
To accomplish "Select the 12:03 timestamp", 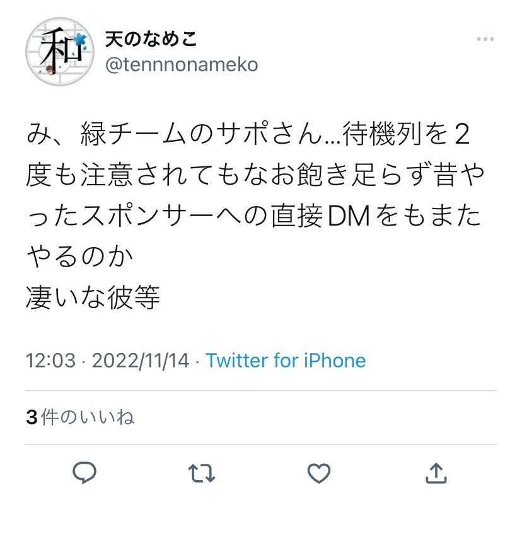I will [x=50, y=361].
